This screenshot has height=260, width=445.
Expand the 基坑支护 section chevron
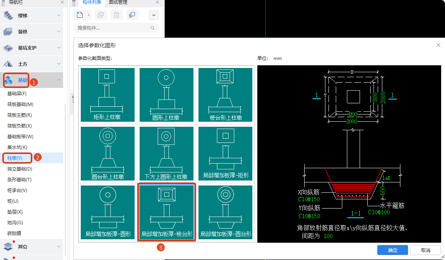coord(59,48)
